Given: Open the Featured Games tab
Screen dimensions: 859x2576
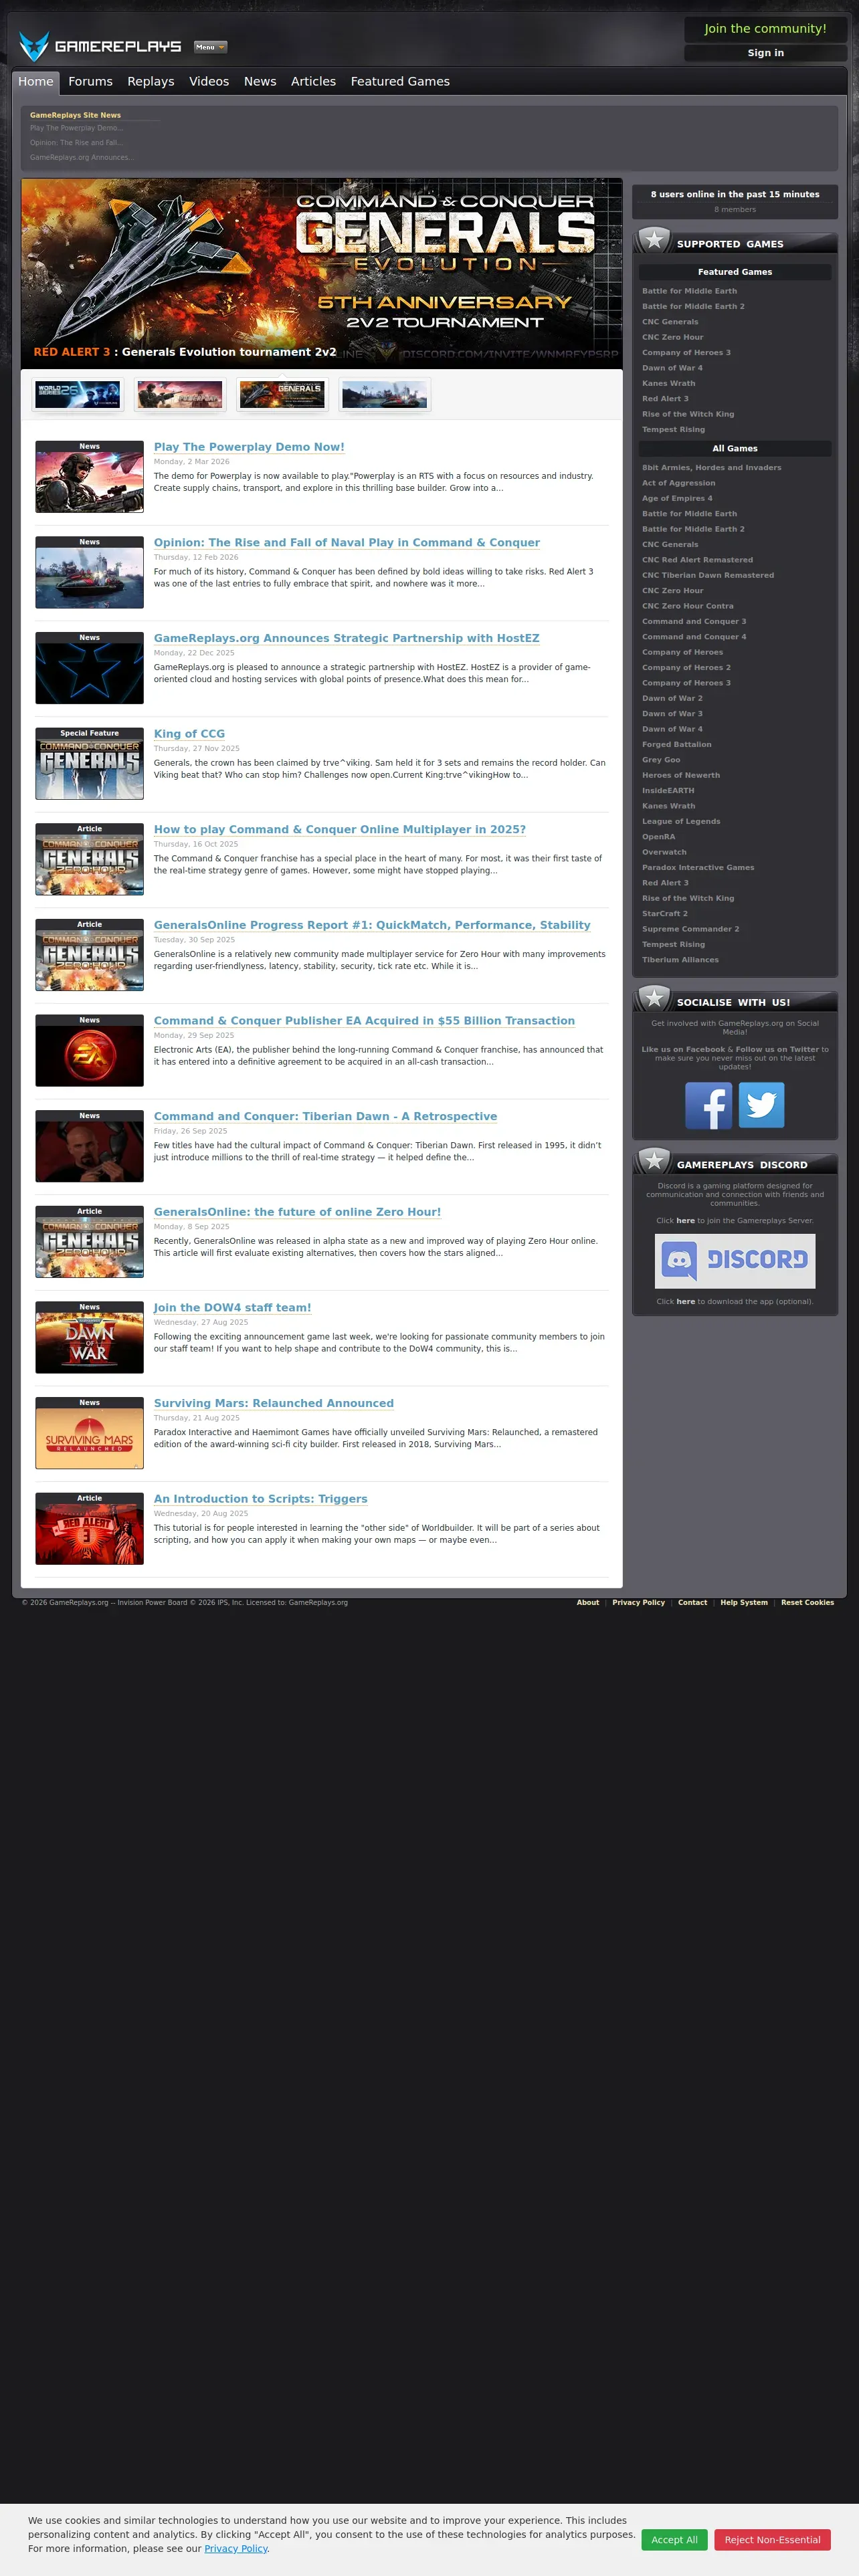Looking at the screenshot, I should (x=400, y=82).
